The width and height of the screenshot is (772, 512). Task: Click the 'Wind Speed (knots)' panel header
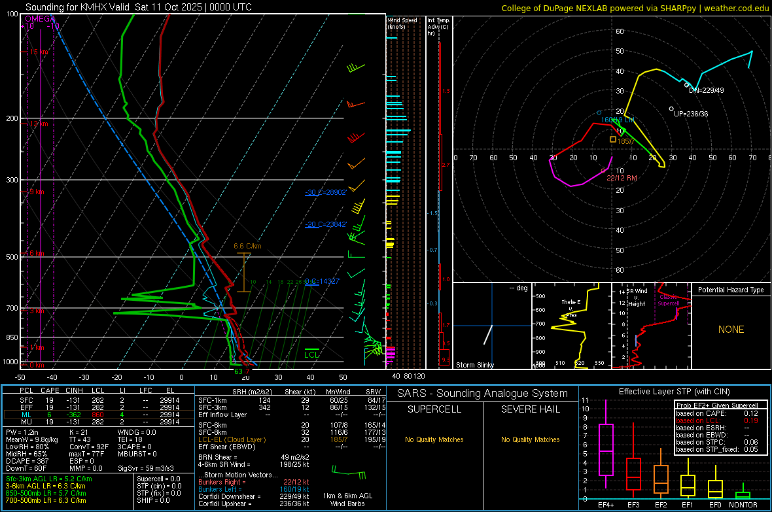point(402,23)
